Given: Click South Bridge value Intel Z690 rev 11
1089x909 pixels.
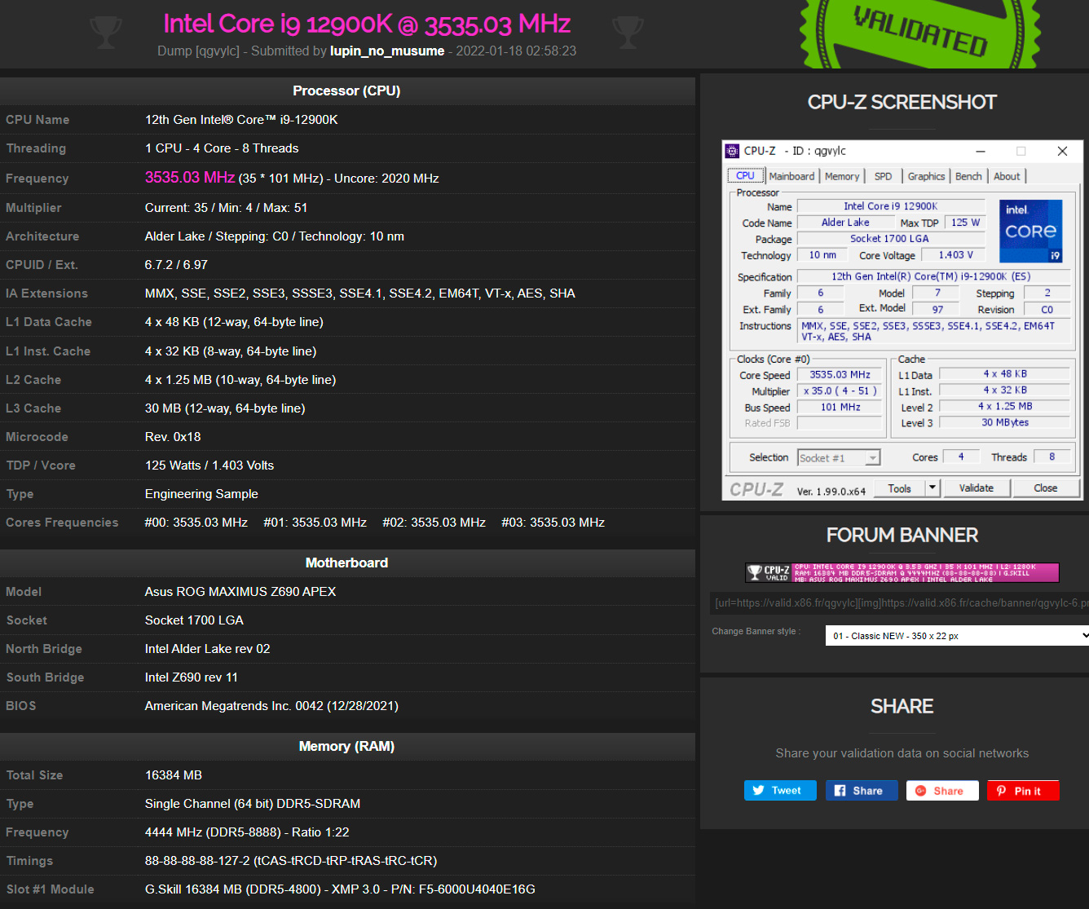Looking at the screenshot, I should tap(192, 677).
